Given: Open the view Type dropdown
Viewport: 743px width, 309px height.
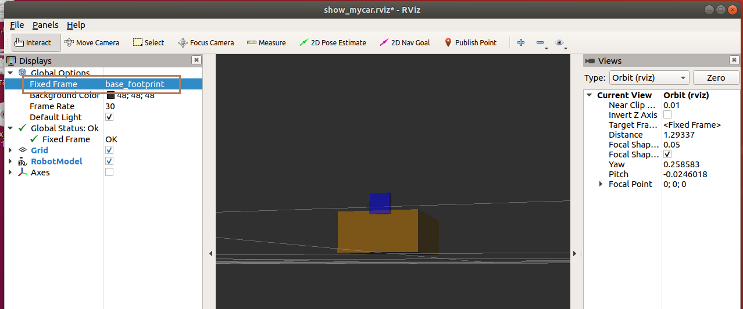Looking at the screenshot, I should point(649,77).
